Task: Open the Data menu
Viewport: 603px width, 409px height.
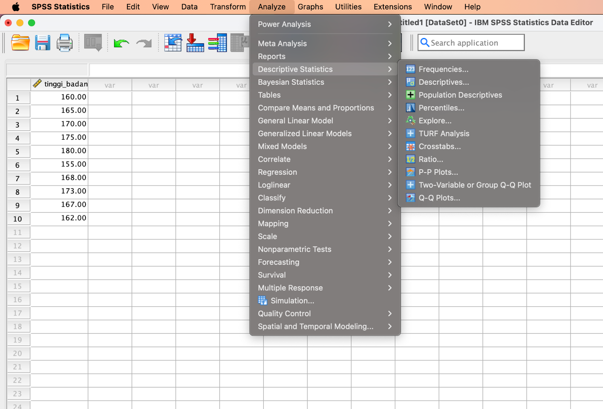Action: pyautogui.click(x=189, y=7)
